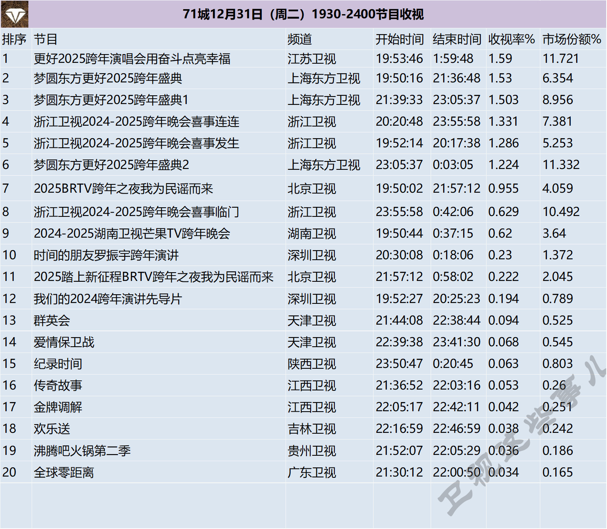Select program '纪录时间'

point(58,364)
